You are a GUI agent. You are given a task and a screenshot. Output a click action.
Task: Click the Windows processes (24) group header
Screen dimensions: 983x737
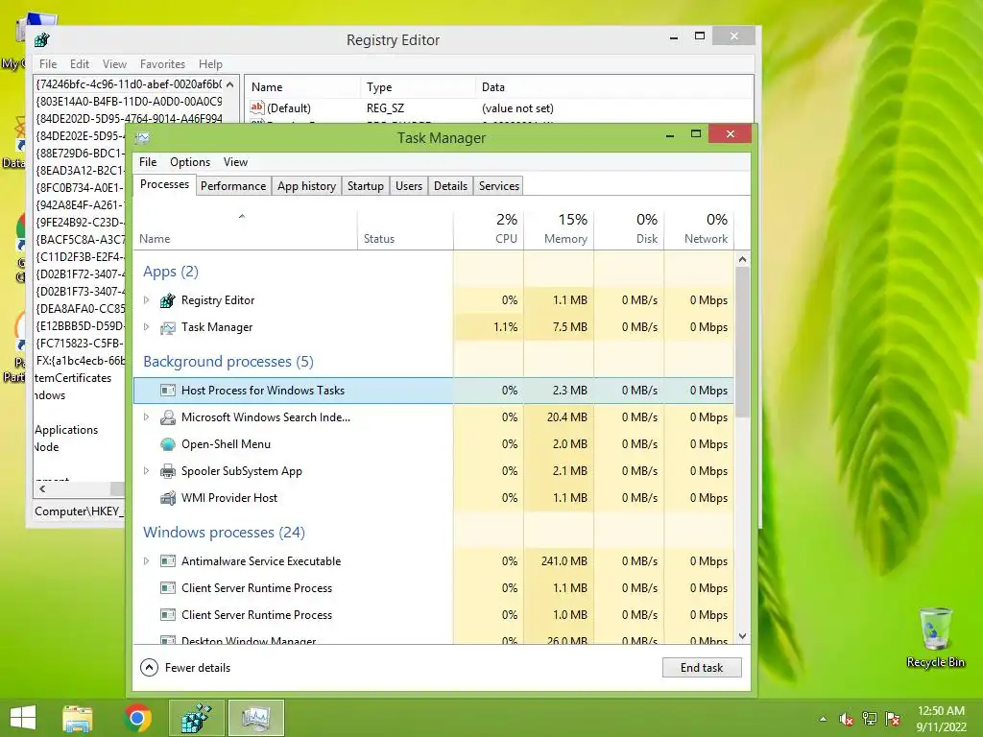tap(224, 532)
